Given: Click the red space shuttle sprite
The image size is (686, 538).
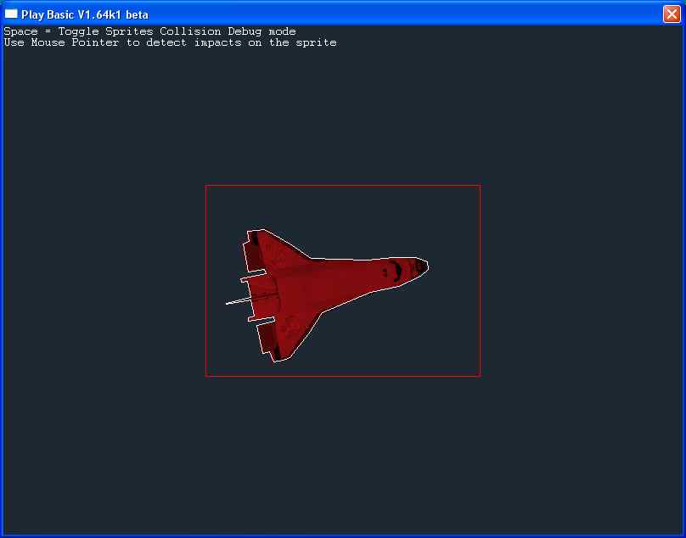Looking at the screenshot, I should [327, 295].
